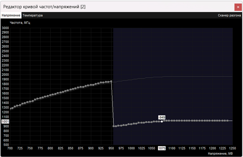Click the 1150 voltage axis value

click(x=192, y=148)
